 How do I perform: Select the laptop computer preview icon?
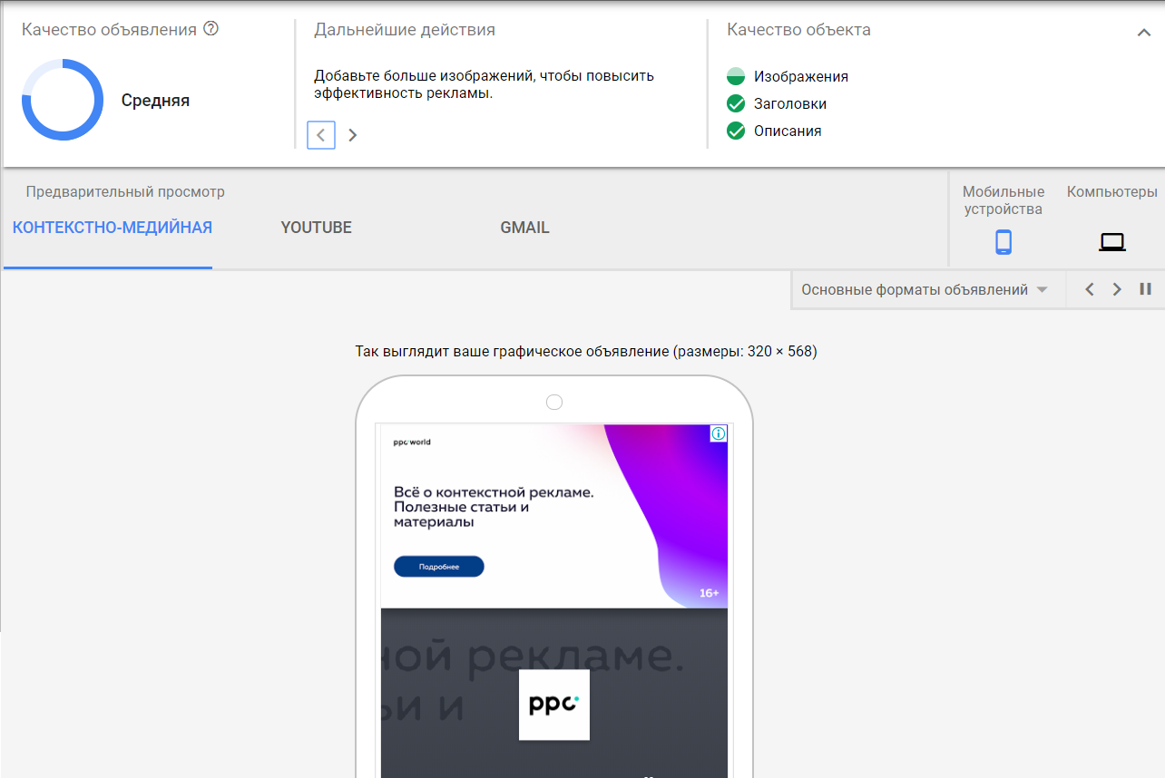1111,242
